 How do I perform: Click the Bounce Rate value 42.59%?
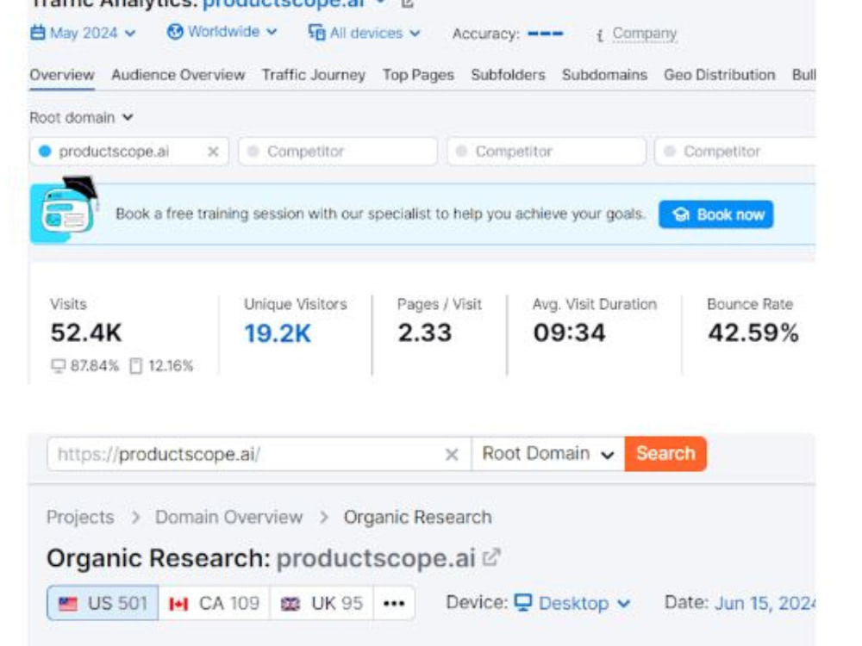tap(753, 332)
